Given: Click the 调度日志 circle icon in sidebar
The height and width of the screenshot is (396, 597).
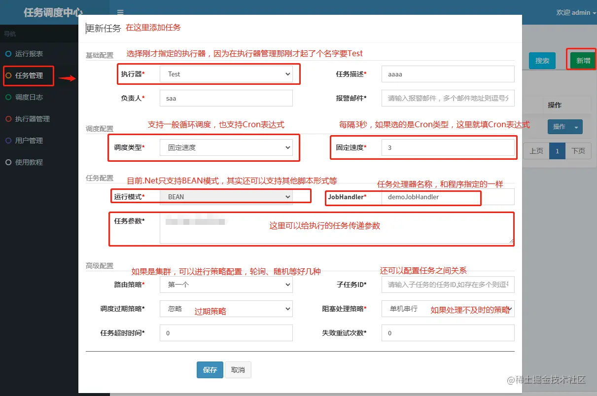Looking at the screenshot, I should click(8, 97).
